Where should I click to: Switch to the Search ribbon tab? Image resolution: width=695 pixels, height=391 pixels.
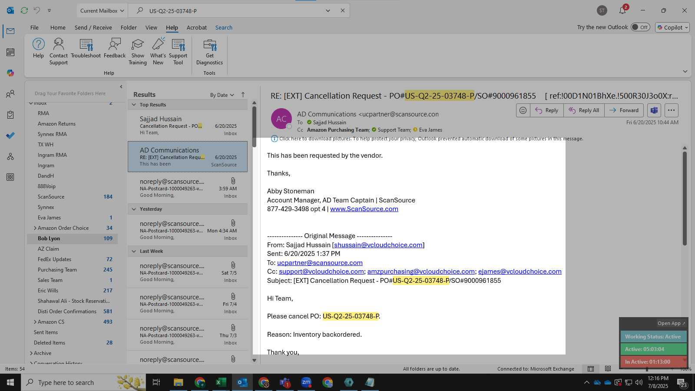(x=224, y=27)
